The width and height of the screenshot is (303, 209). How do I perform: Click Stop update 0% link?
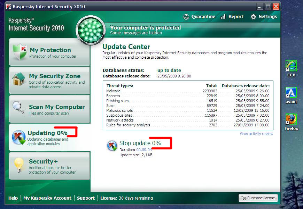(140, 143)
